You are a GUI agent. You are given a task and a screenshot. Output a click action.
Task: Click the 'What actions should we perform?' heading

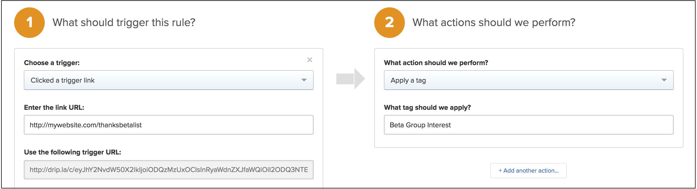494,23
